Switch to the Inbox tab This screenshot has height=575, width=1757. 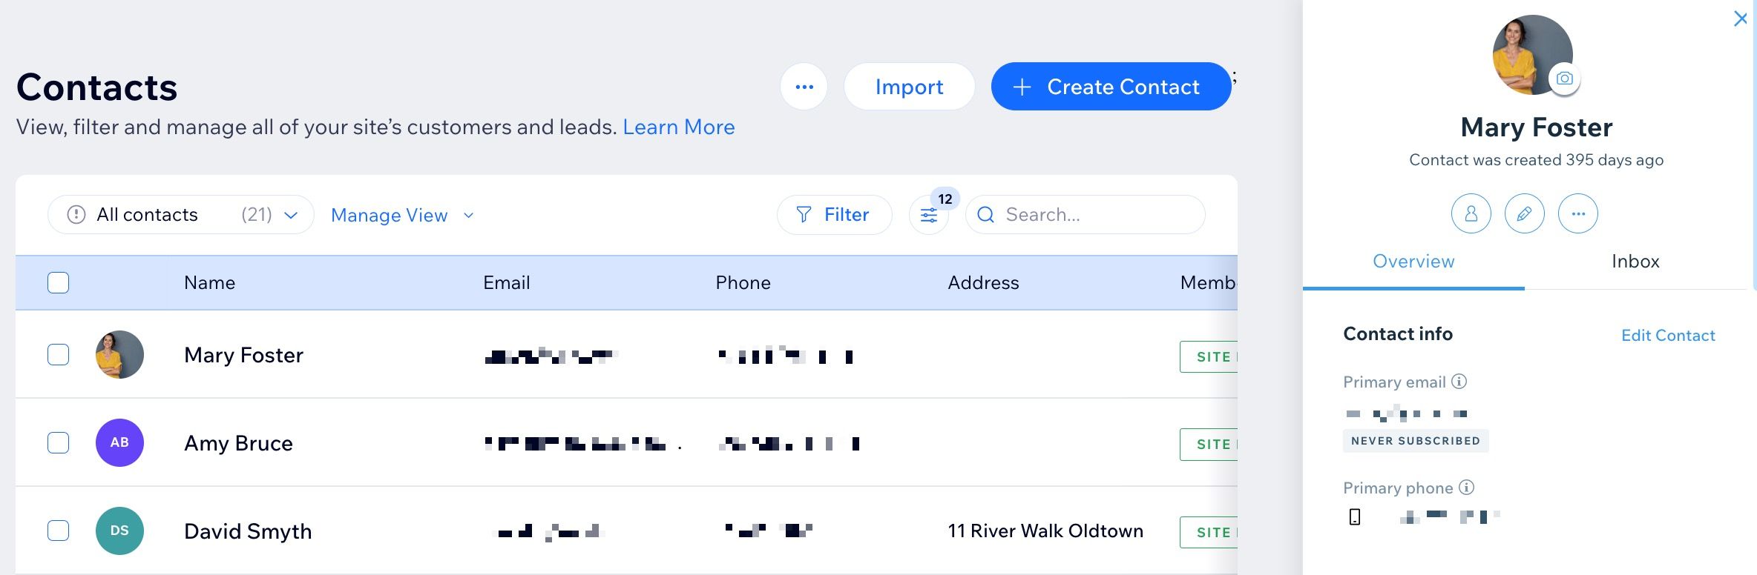pos(1635,262)
